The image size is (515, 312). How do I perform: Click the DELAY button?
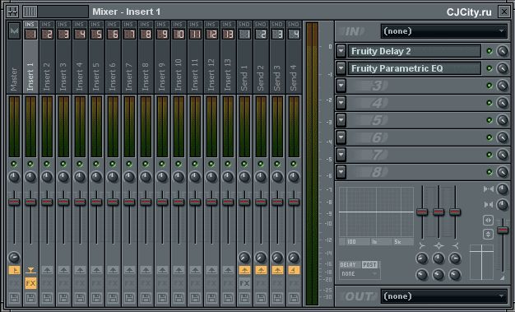click(x=348, y=264)
